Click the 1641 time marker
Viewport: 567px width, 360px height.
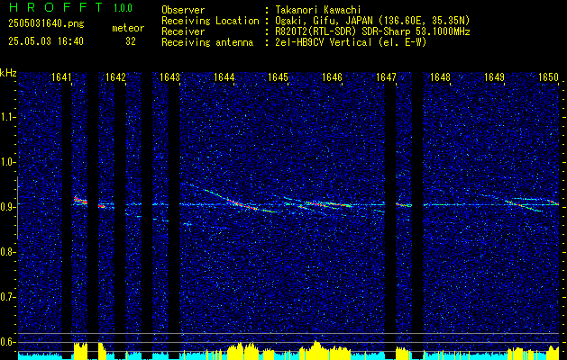pyautogui.click(x=61, y=76)
